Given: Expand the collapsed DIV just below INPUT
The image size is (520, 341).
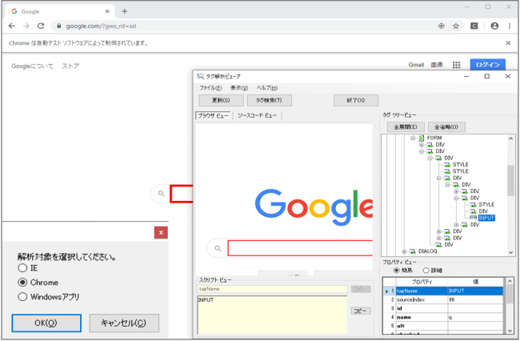Looking at the screenshot, I should point(456,225).
